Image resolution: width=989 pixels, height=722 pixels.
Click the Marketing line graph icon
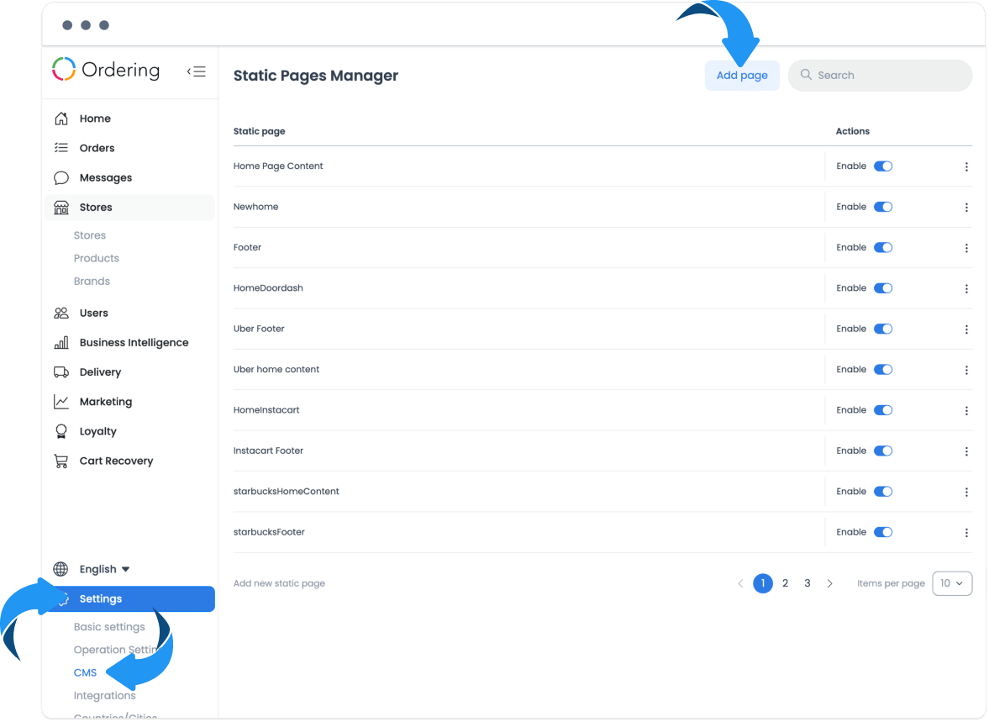[x=61, y=402]
